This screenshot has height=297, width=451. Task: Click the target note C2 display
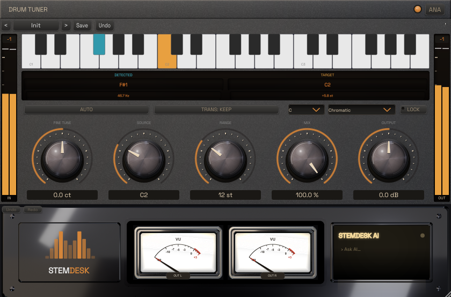tap(328, 85)
